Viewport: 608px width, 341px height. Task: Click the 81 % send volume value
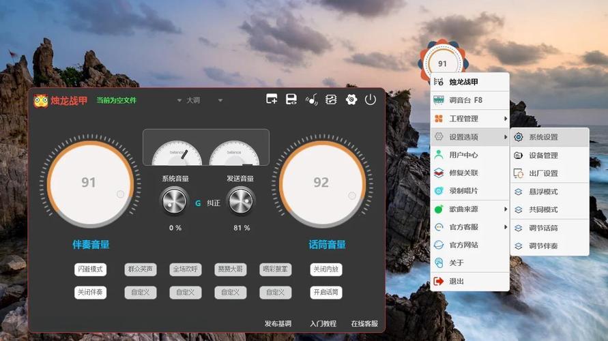click(x=242, y=228)
